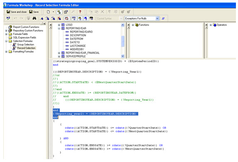Toggle the Field Tree panel icon
Image resolution: width=238 pixels, height=162 pixels.
(74, 18)
